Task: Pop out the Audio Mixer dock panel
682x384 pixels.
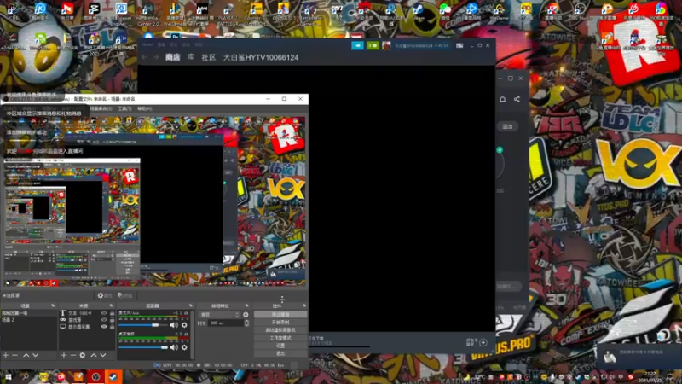Action: (190, 305)
